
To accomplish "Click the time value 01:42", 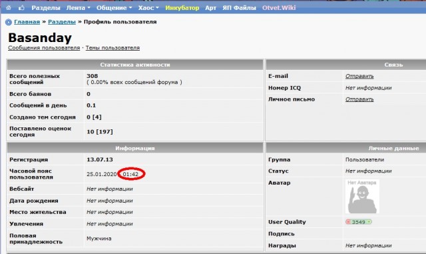I will tap(130, 174).
